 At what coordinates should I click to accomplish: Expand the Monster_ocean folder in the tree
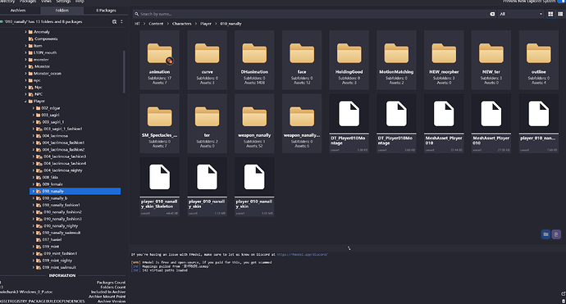(x=26, y=73)
